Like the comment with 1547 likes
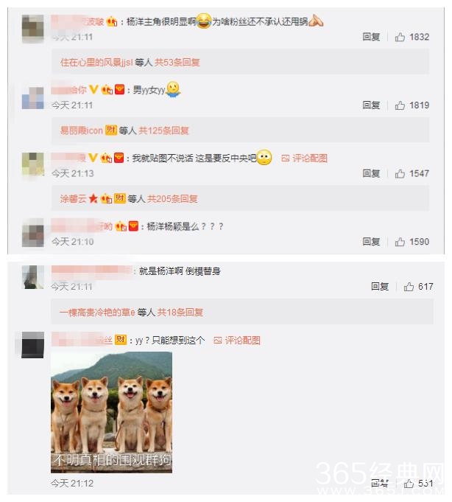The width and height of the screenshot is (452, 502). tap(400, 173)
